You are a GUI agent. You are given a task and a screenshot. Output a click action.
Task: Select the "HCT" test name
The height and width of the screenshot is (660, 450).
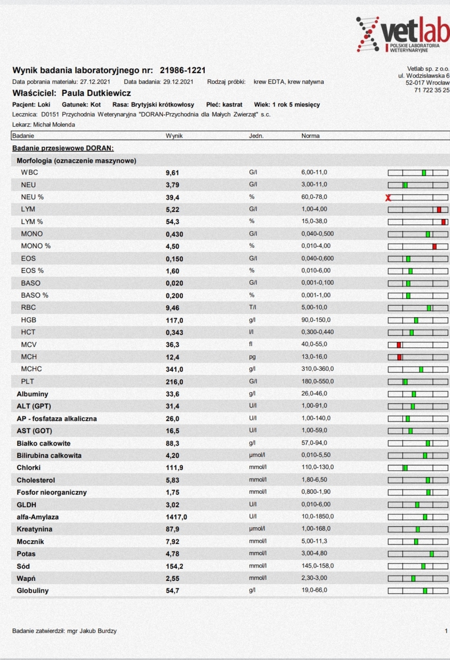pos(28,332)
